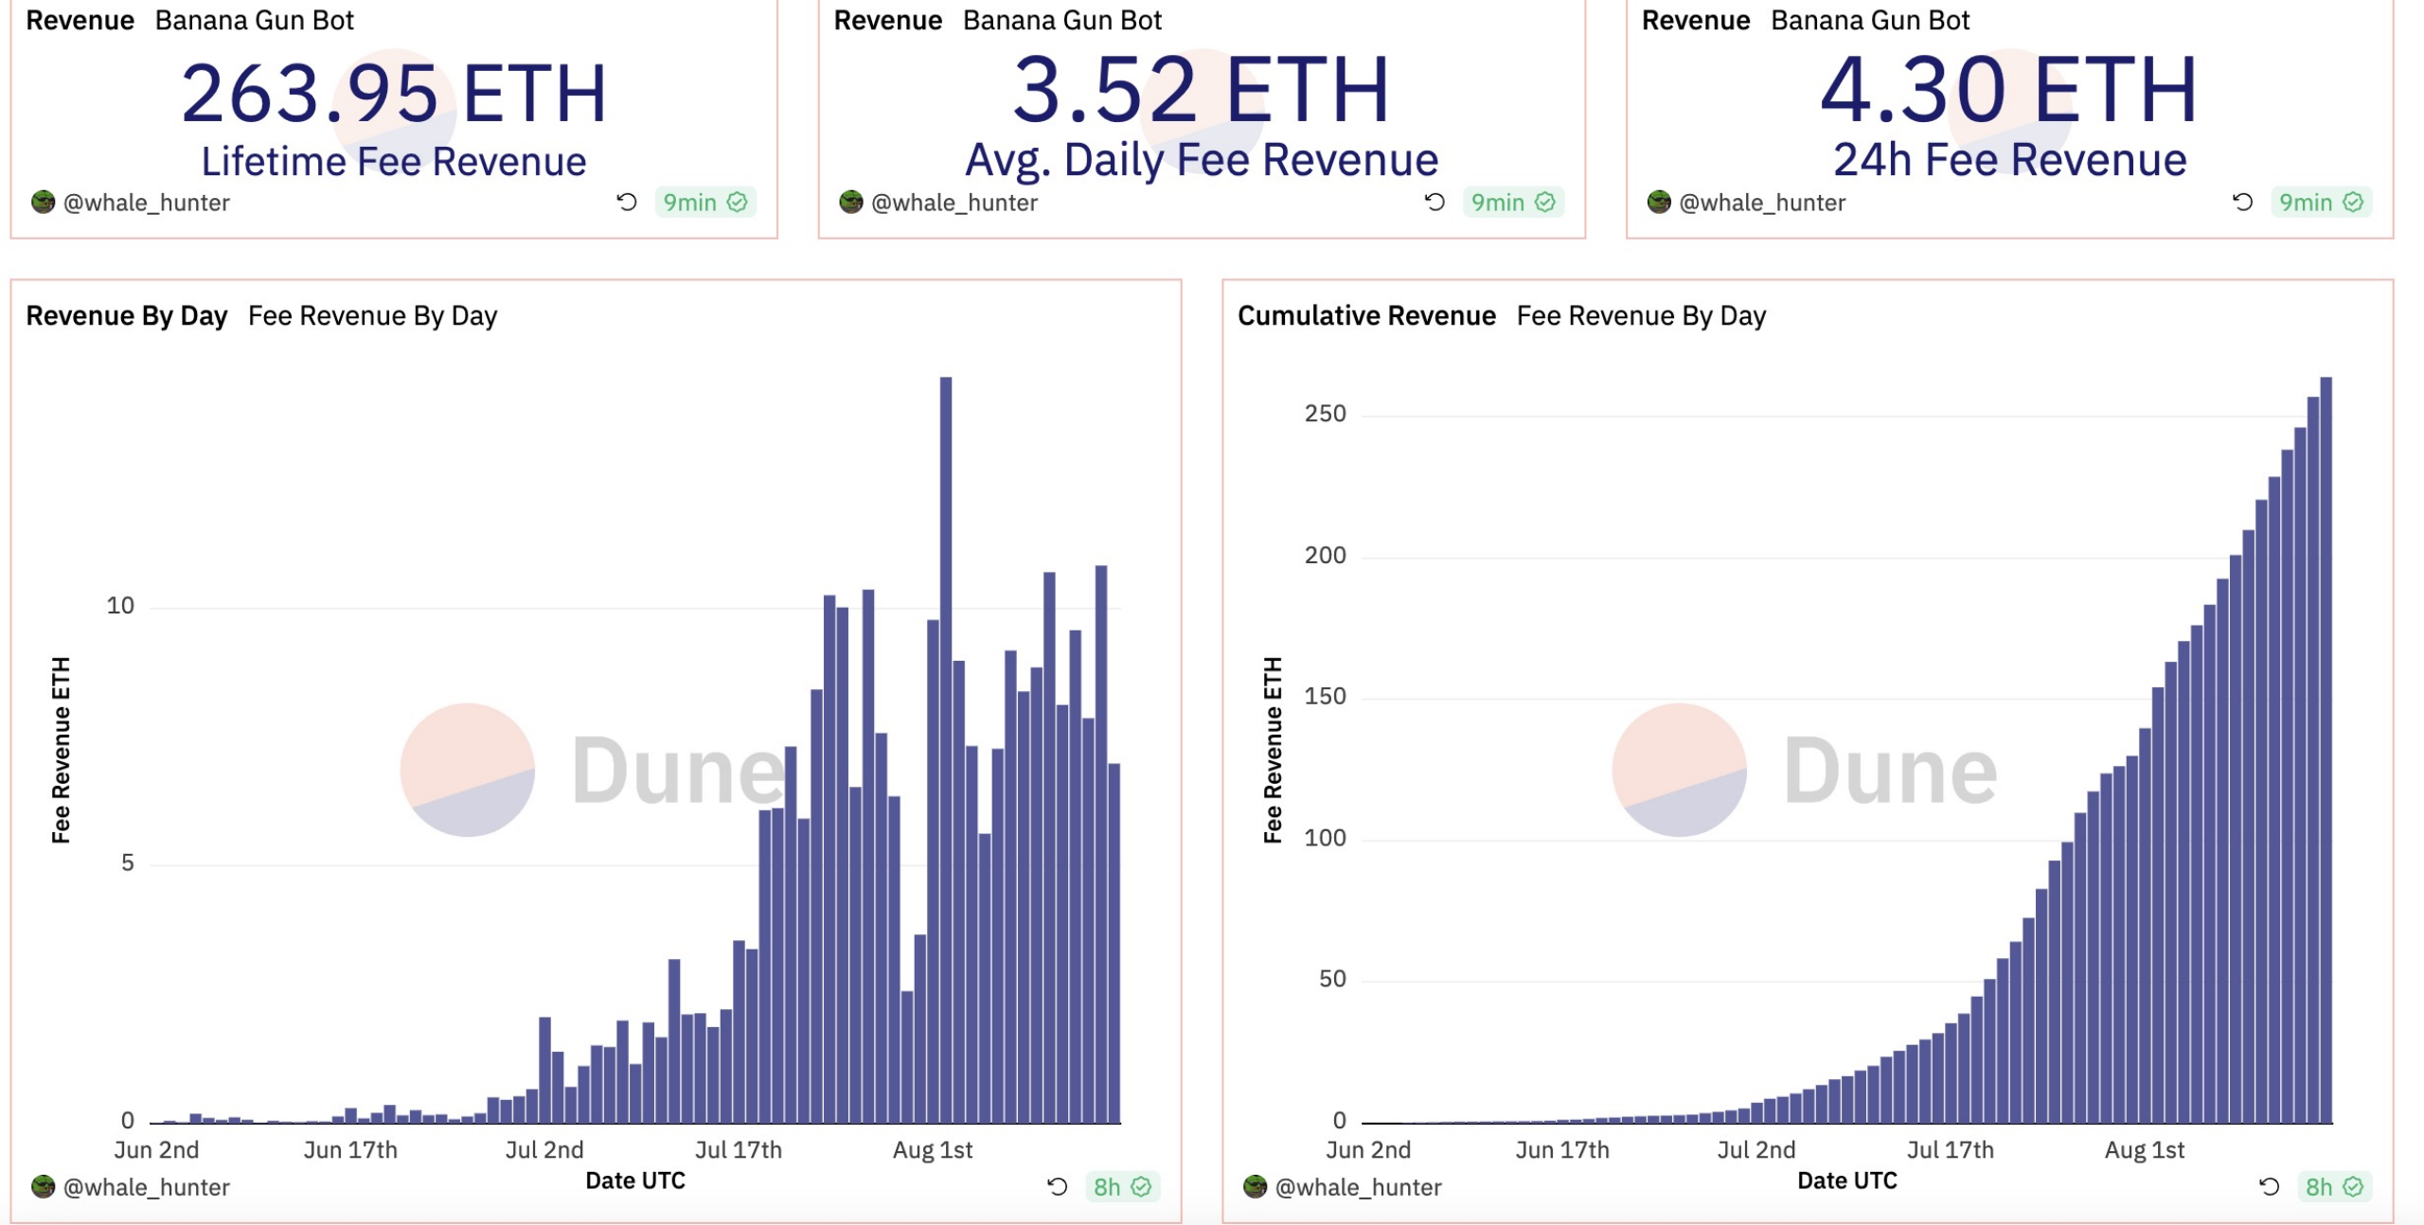The image size is (2424, 1225).
Task: Click refresh icon on Avg. Daily Fee Revenue card
Action: [x=1435, y=202]
